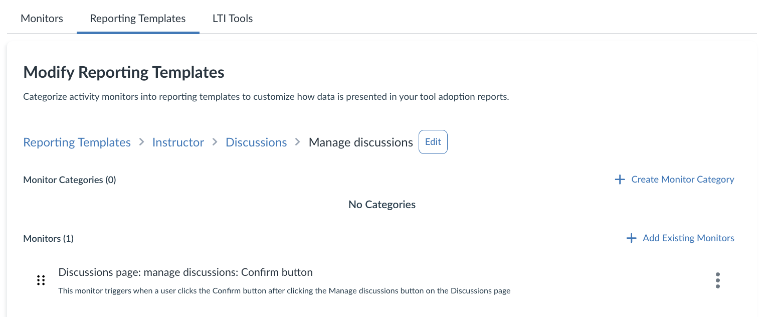
Task: Navigate to Instructor breadcrumb link
Action: click(x=178, y=142)
